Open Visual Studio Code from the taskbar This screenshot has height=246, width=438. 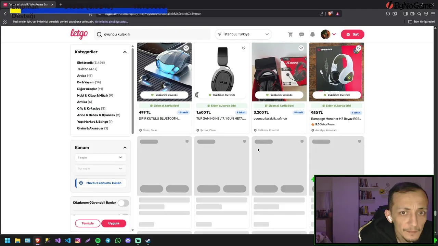(x=68, y=241)
